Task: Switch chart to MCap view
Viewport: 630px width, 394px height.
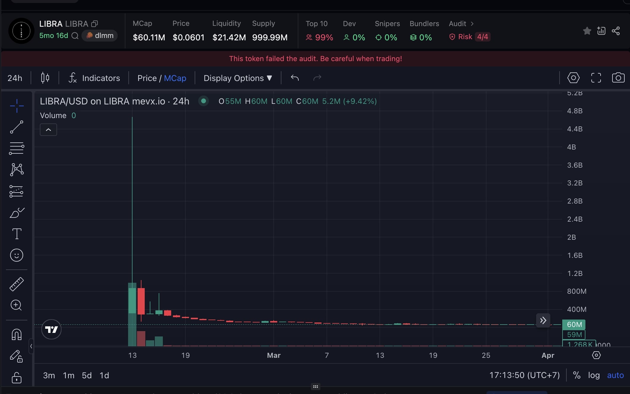Action: (175, 78)
